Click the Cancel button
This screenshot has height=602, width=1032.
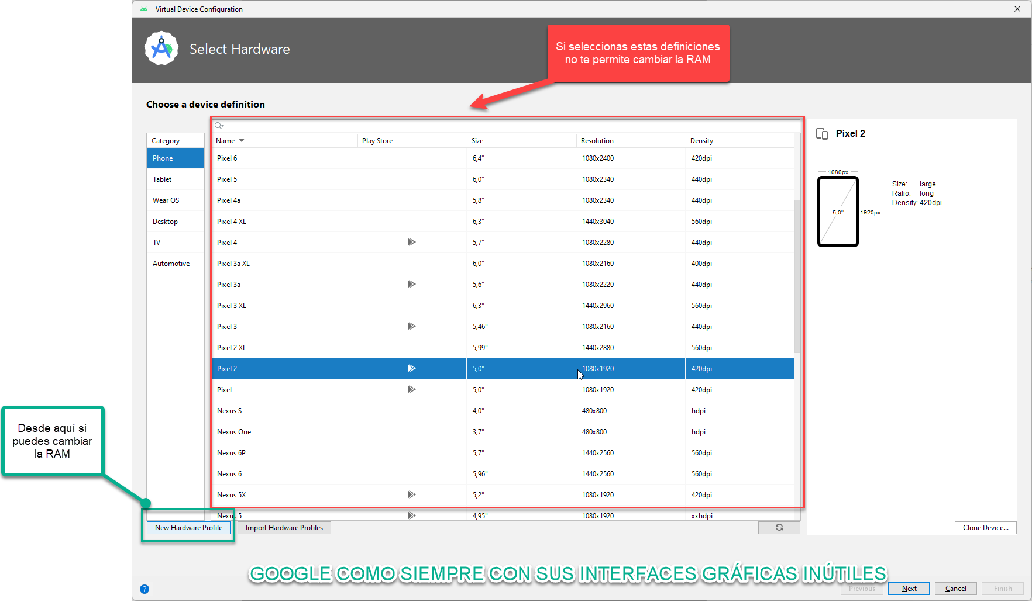pos(956,589)
